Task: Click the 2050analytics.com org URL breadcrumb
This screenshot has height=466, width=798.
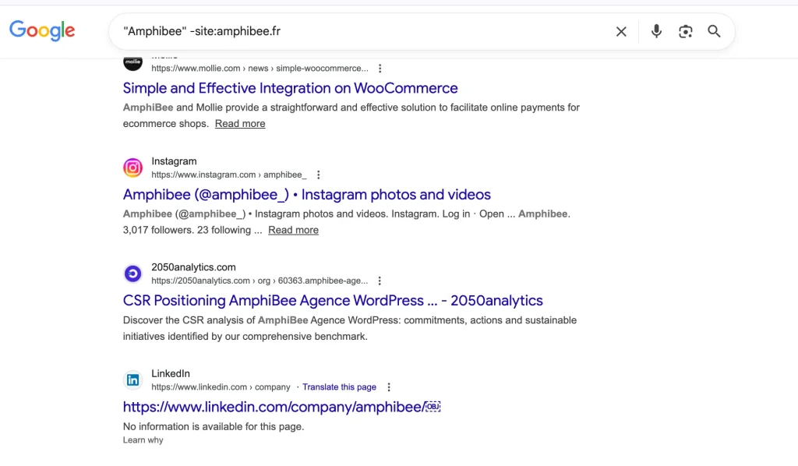Action: point(260,281)
